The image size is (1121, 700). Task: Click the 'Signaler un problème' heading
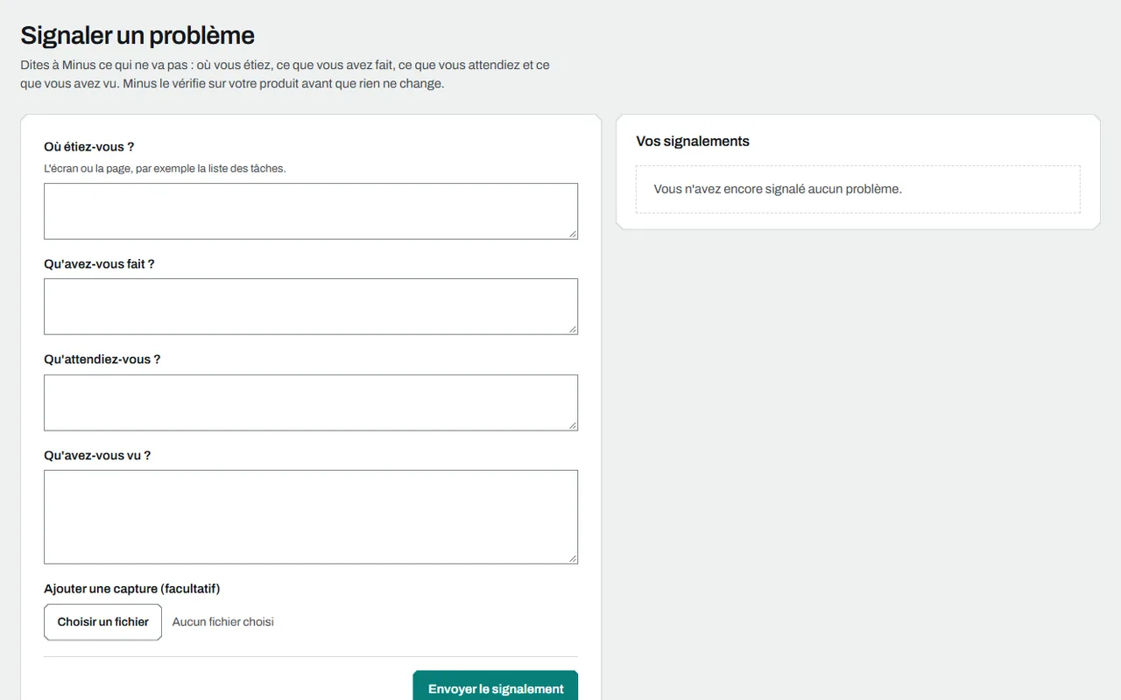(x=137, y=35)
